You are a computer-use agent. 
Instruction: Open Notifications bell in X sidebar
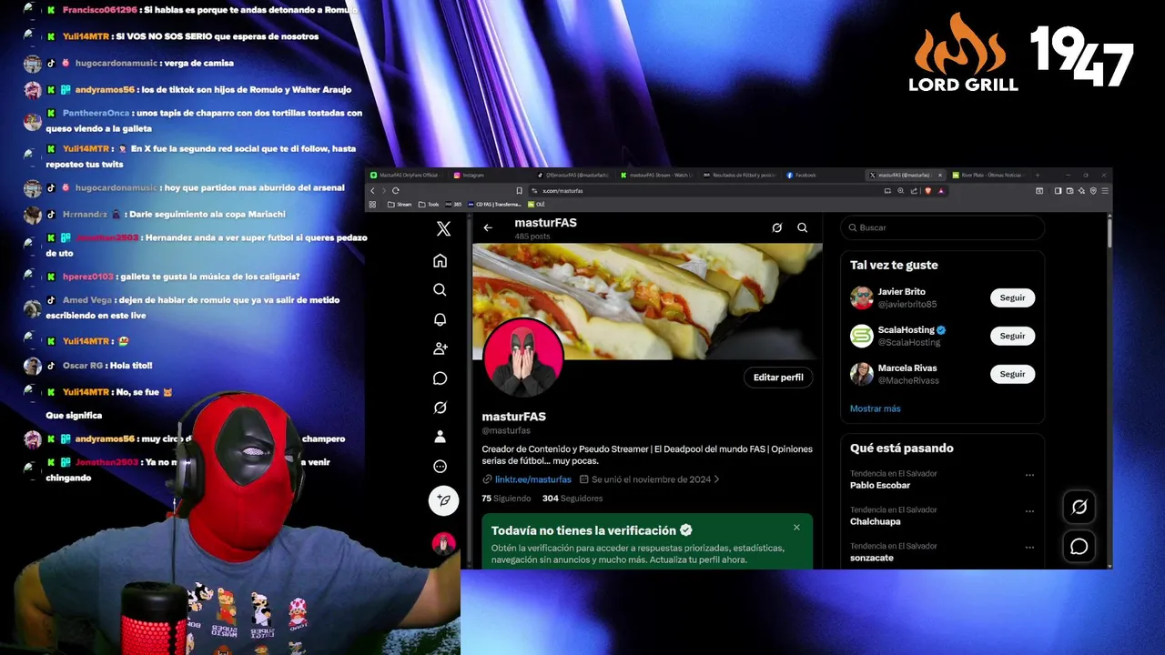click(440, 319)
